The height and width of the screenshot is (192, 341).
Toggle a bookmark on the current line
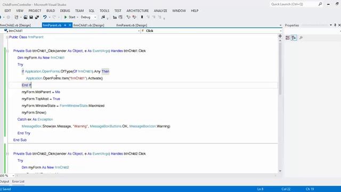click(142, 17)
